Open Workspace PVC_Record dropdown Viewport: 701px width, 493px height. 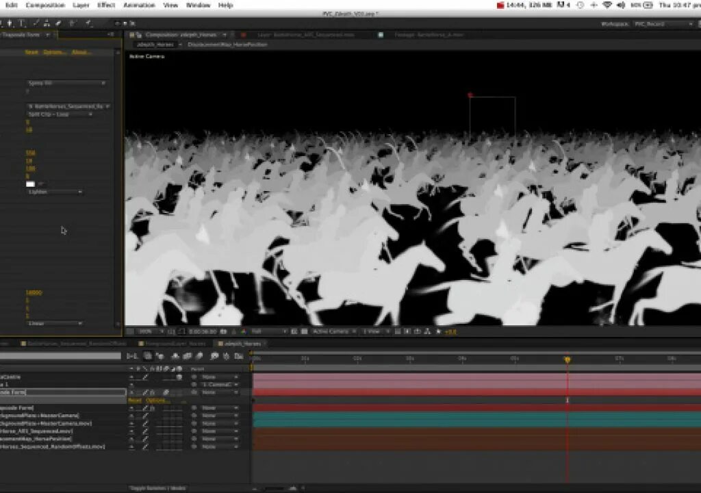663,24
